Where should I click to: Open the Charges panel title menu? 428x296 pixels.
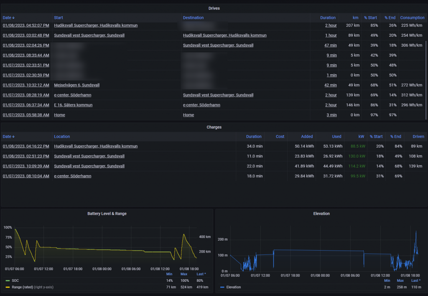pos(214,127)
